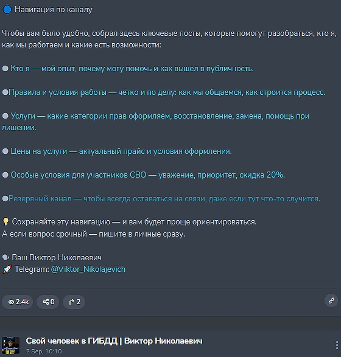Screen dimensions: 341x357
Task: Open 'Особые условия для участников СВО' link
Action: [148, 175]
